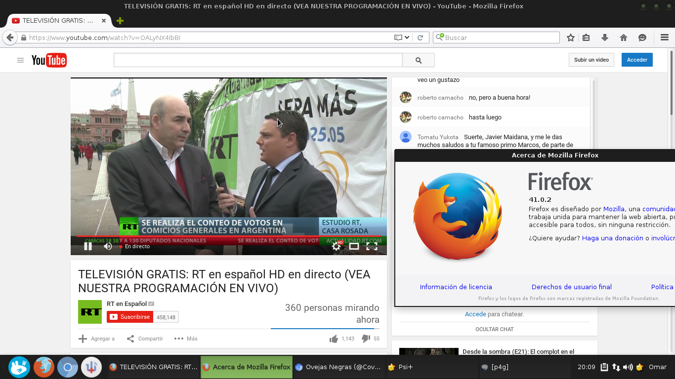
Task: Click roberto camacho avatar beside hasta luego
Action: coord(406,117)
